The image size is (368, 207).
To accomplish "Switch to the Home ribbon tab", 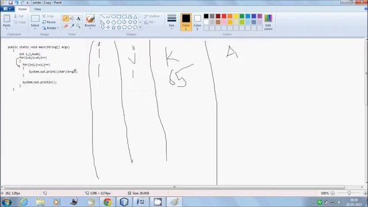I will [x=22, y=9].
